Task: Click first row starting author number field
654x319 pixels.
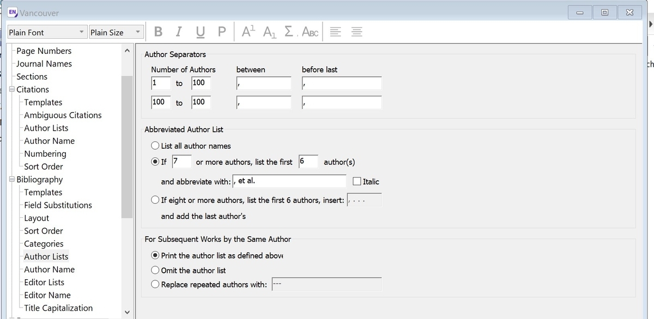Action: (161, 83)
